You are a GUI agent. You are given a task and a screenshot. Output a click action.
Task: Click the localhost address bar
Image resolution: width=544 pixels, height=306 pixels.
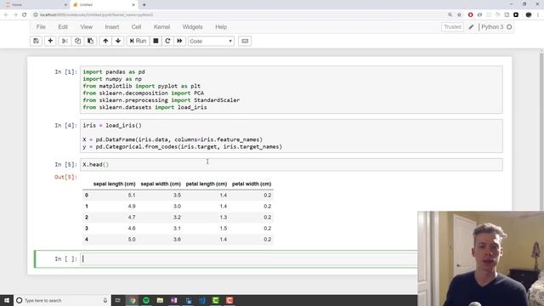(240, 14)
